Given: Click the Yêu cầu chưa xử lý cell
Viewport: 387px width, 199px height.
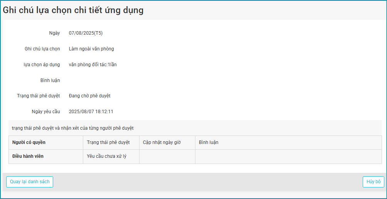Looking at the screenshot, I should pyautogui.click(x=107, y=156).
